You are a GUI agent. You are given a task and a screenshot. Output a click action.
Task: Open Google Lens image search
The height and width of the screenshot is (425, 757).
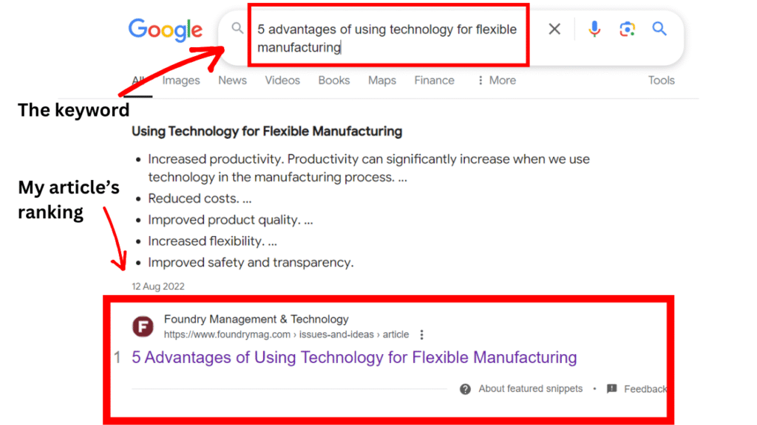click(627, 29)
